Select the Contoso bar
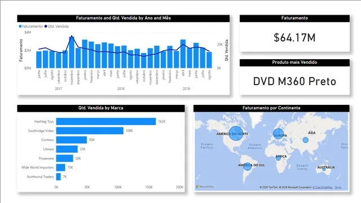 [x=72, y=140]
